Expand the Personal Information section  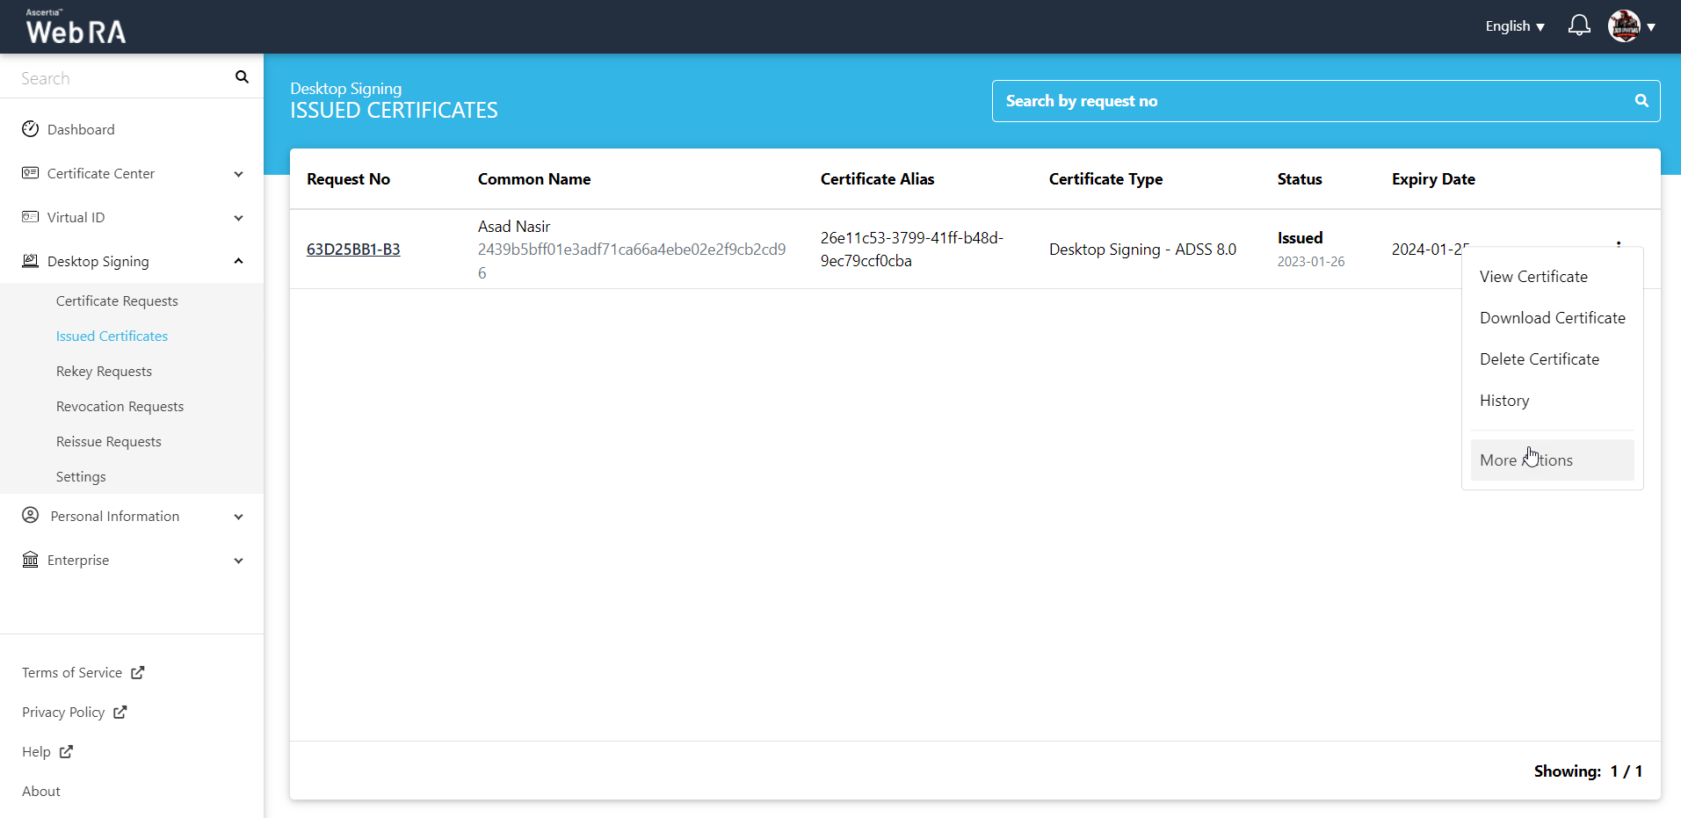238,517
